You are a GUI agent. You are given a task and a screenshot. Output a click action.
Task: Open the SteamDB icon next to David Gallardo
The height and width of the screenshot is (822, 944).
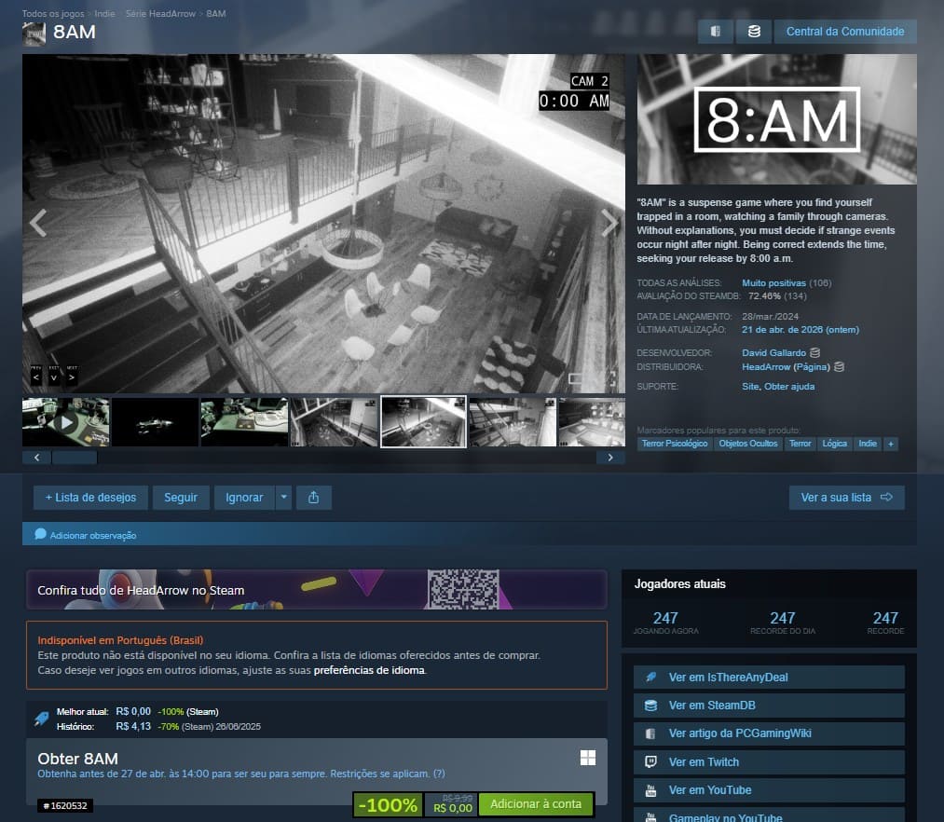point(814,353)
